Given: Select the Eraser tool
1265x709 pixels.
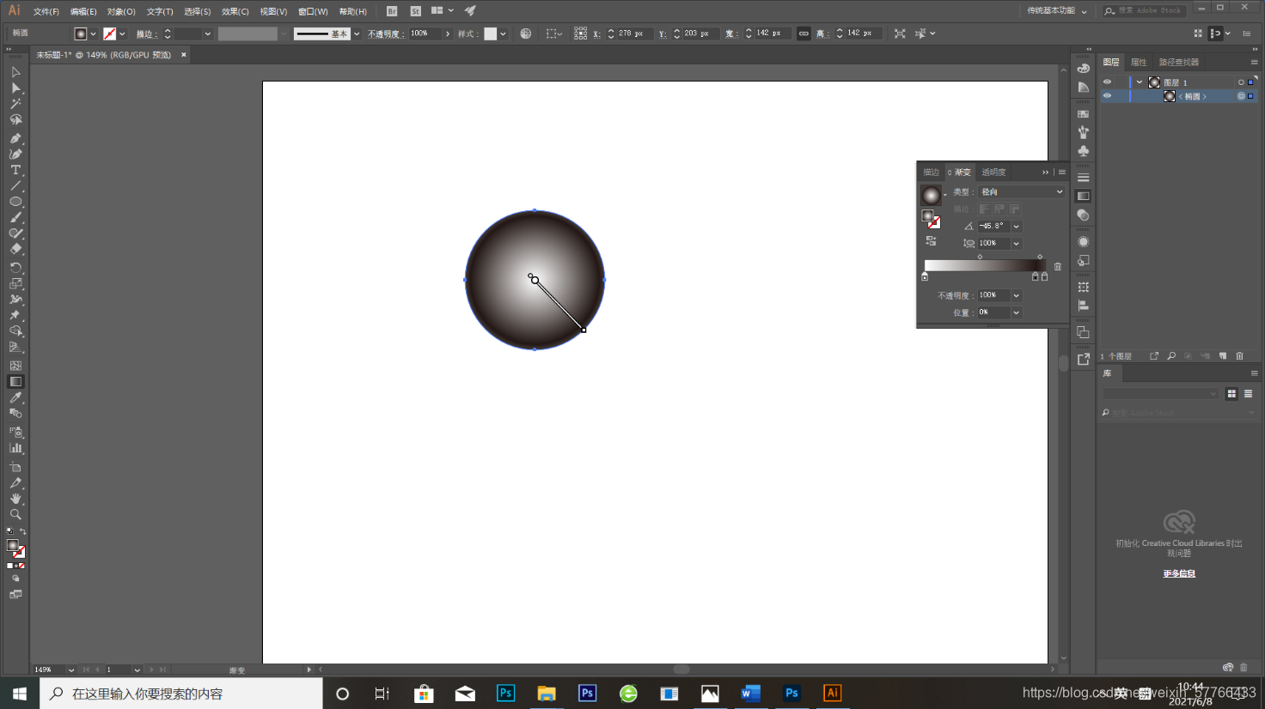Looking at the screenshot, I should click(15, 249).
